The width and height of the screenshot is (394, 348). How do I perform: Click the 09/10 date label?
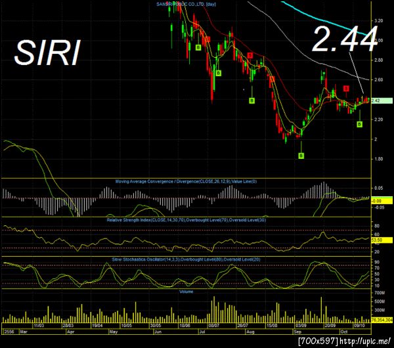(x=359, y=326)
